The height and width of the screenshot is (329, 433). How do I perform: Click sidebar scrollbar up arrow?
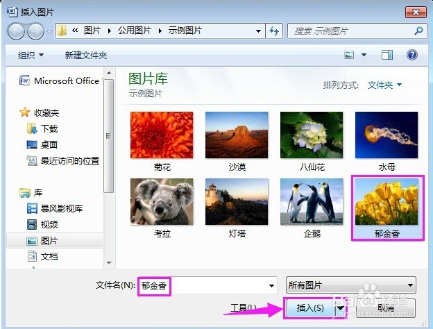[109, 73]
